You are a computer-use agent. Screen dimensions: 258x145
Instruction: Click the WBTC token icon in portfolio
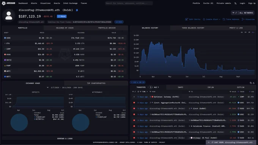pyautogui.click(x=5, y=71)
